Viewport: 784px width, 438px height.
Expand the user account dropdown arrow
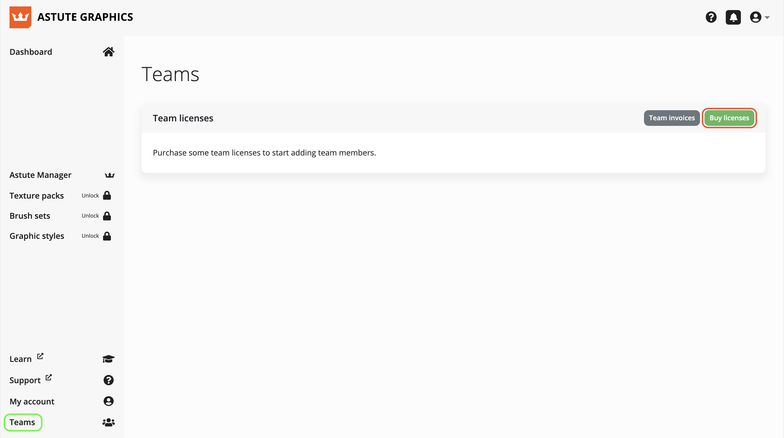pyautogui.click(x=767, y=17)
